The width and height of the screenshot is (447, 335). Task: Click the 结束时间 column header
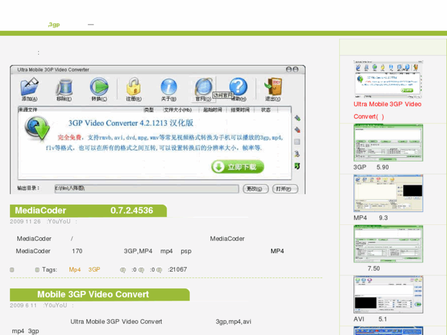tap(240, 110)
